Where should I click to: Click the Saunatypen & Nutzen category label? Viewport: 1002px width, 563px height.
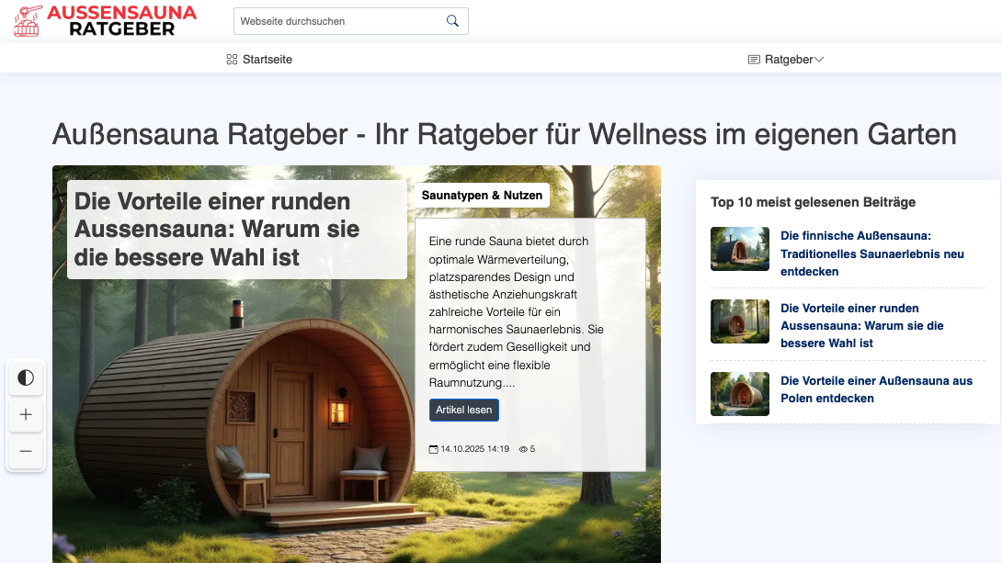[481, 195]
